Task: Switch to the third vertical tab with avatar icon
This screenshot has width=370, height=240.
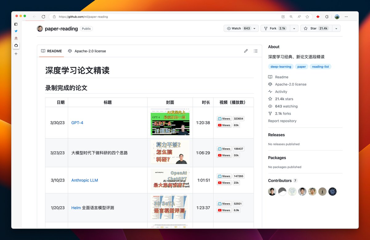Action: (x=16, y=38)
